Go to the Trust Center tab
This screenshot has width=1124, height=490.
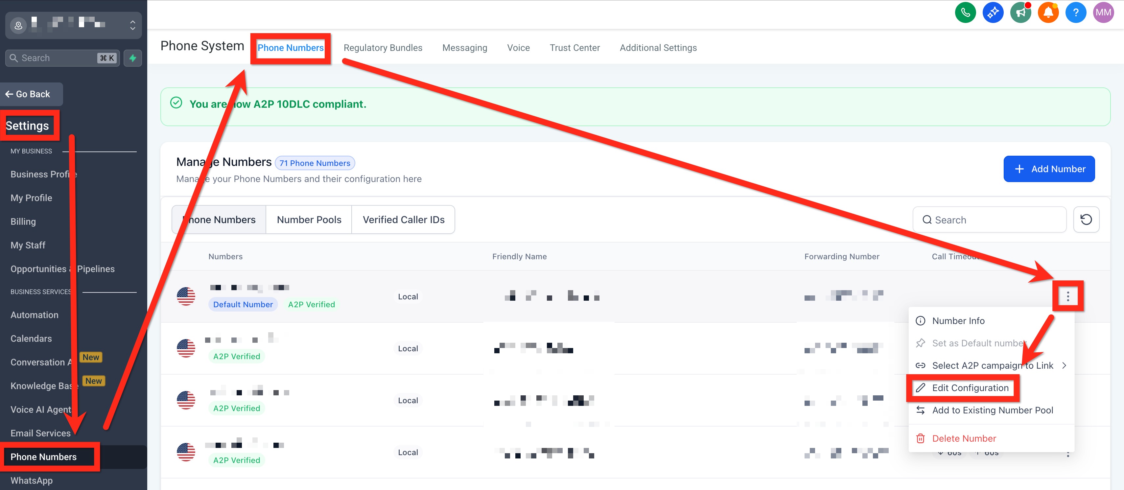[574, 48]
